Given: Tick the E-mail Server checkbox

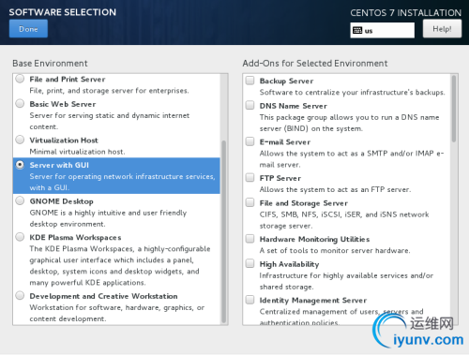Looking at the screenshot, I should click(250, 141).
